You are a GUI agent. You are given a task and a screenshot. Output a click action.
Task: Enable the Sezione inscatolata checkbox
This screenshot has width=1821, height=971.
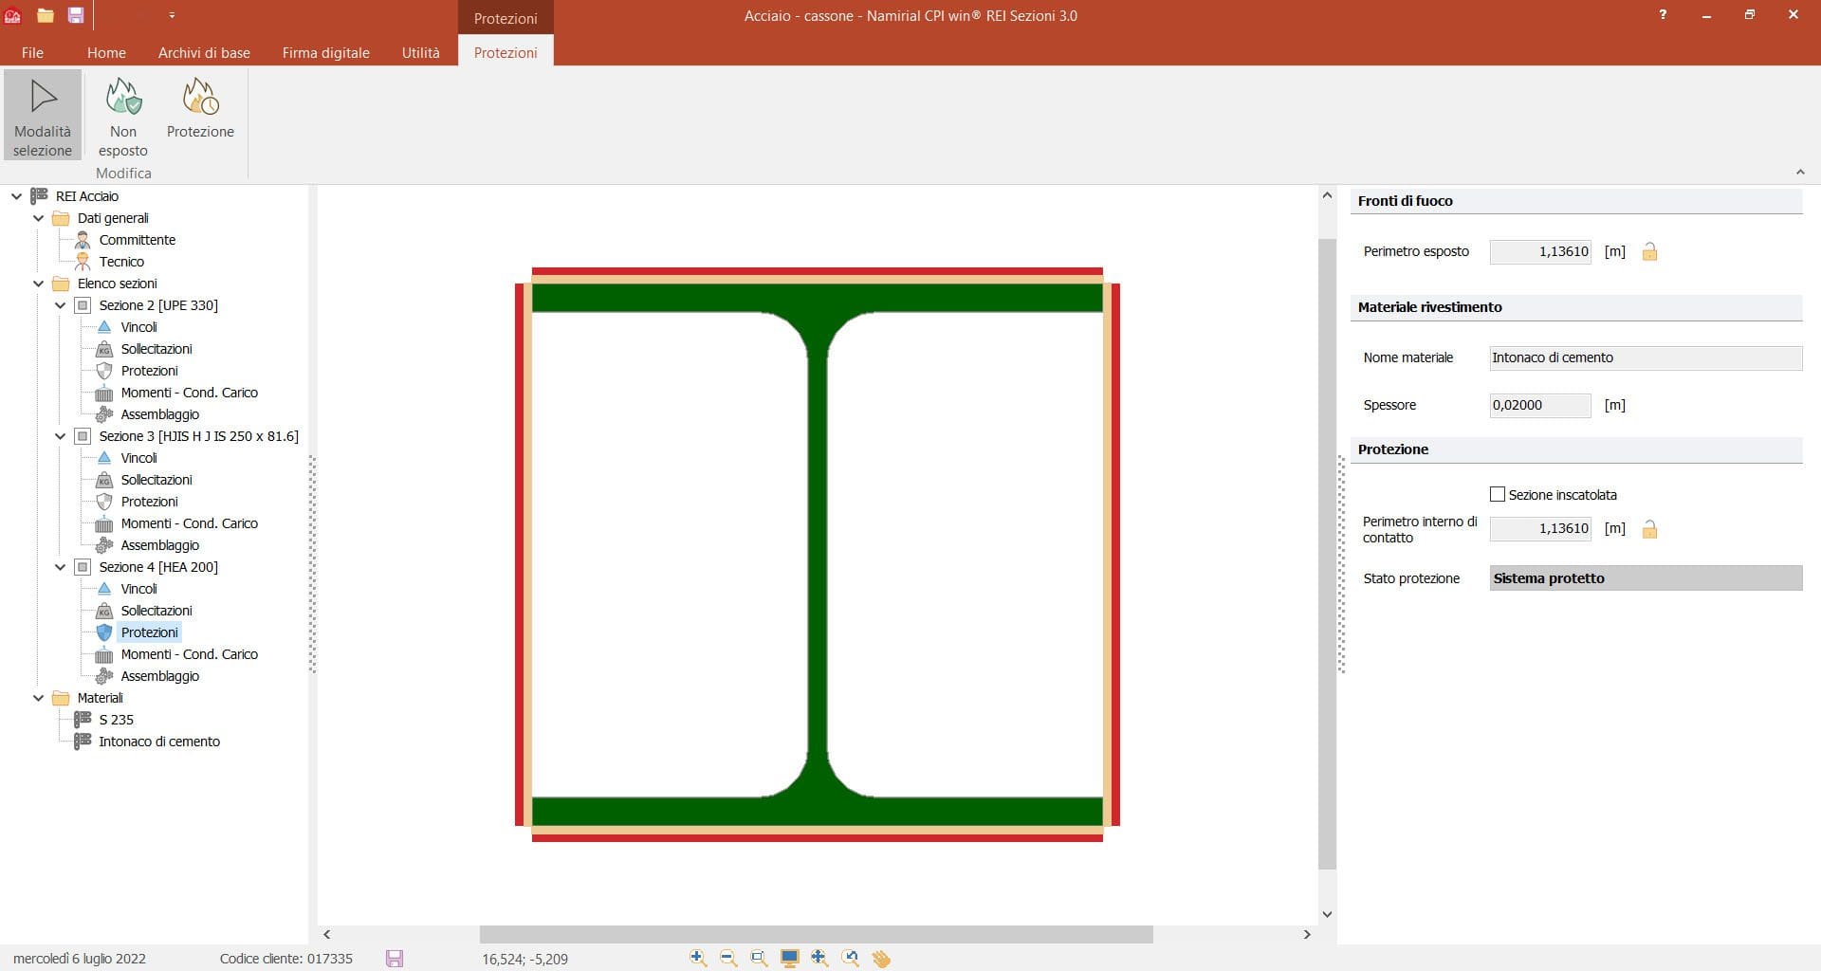pyautogui.click(x=1498, y=494)
